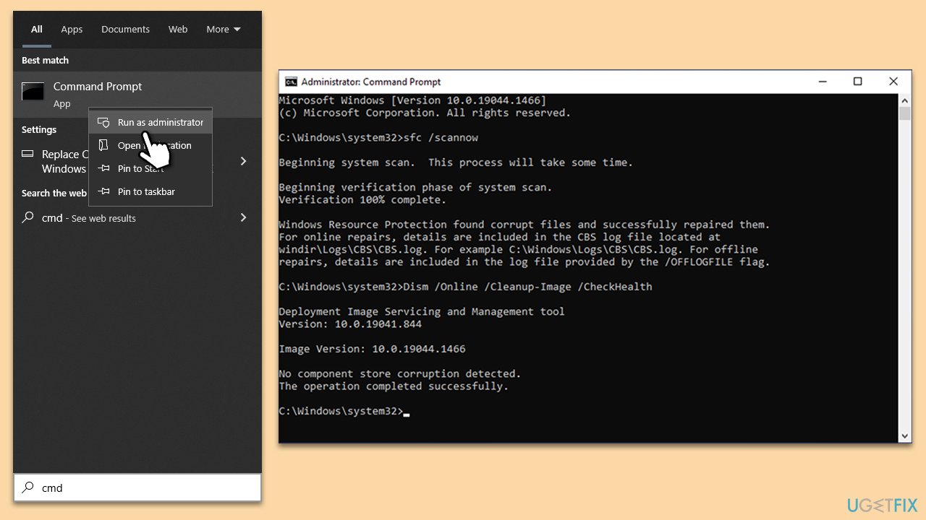Screen dimensions: 926x520
Task: Click the magnifier icon beside cmd web results
Action: click(27, 217)
